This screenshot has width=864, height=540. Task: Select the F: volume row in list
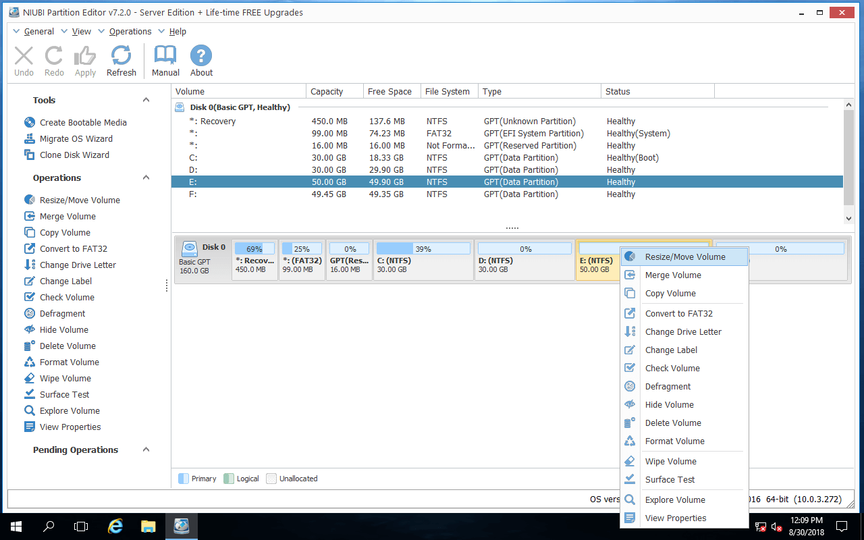507,194
